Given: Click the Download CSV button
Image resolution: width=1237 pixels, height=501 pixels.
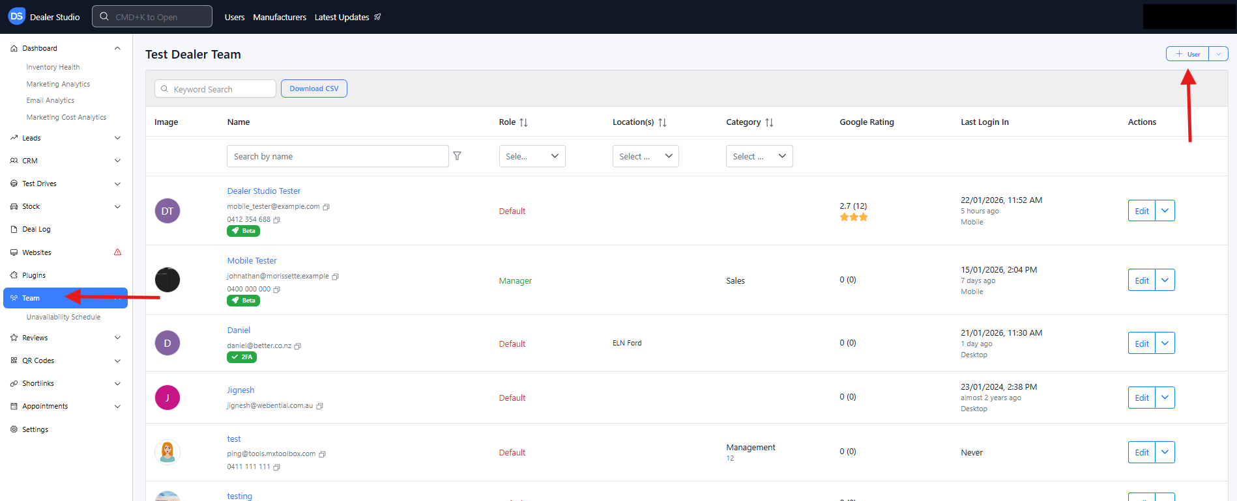Looking at the screenshot, I should 314,88.
